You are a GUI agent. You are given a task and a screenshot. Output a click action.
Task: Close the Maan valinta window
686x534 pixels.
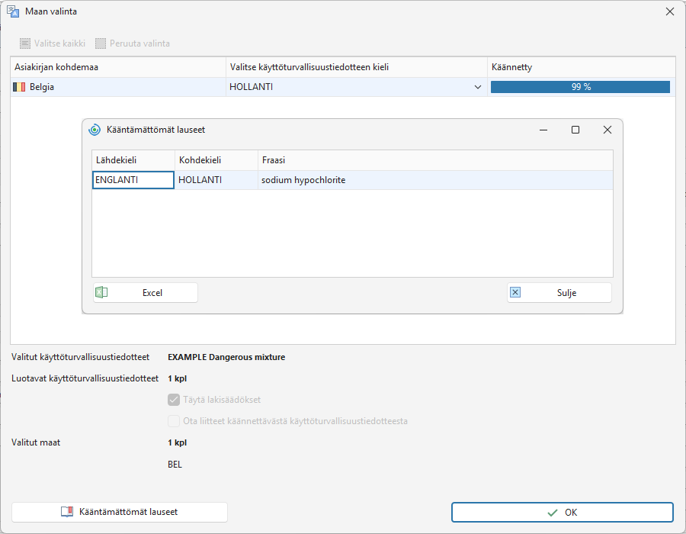click(670, 11)
